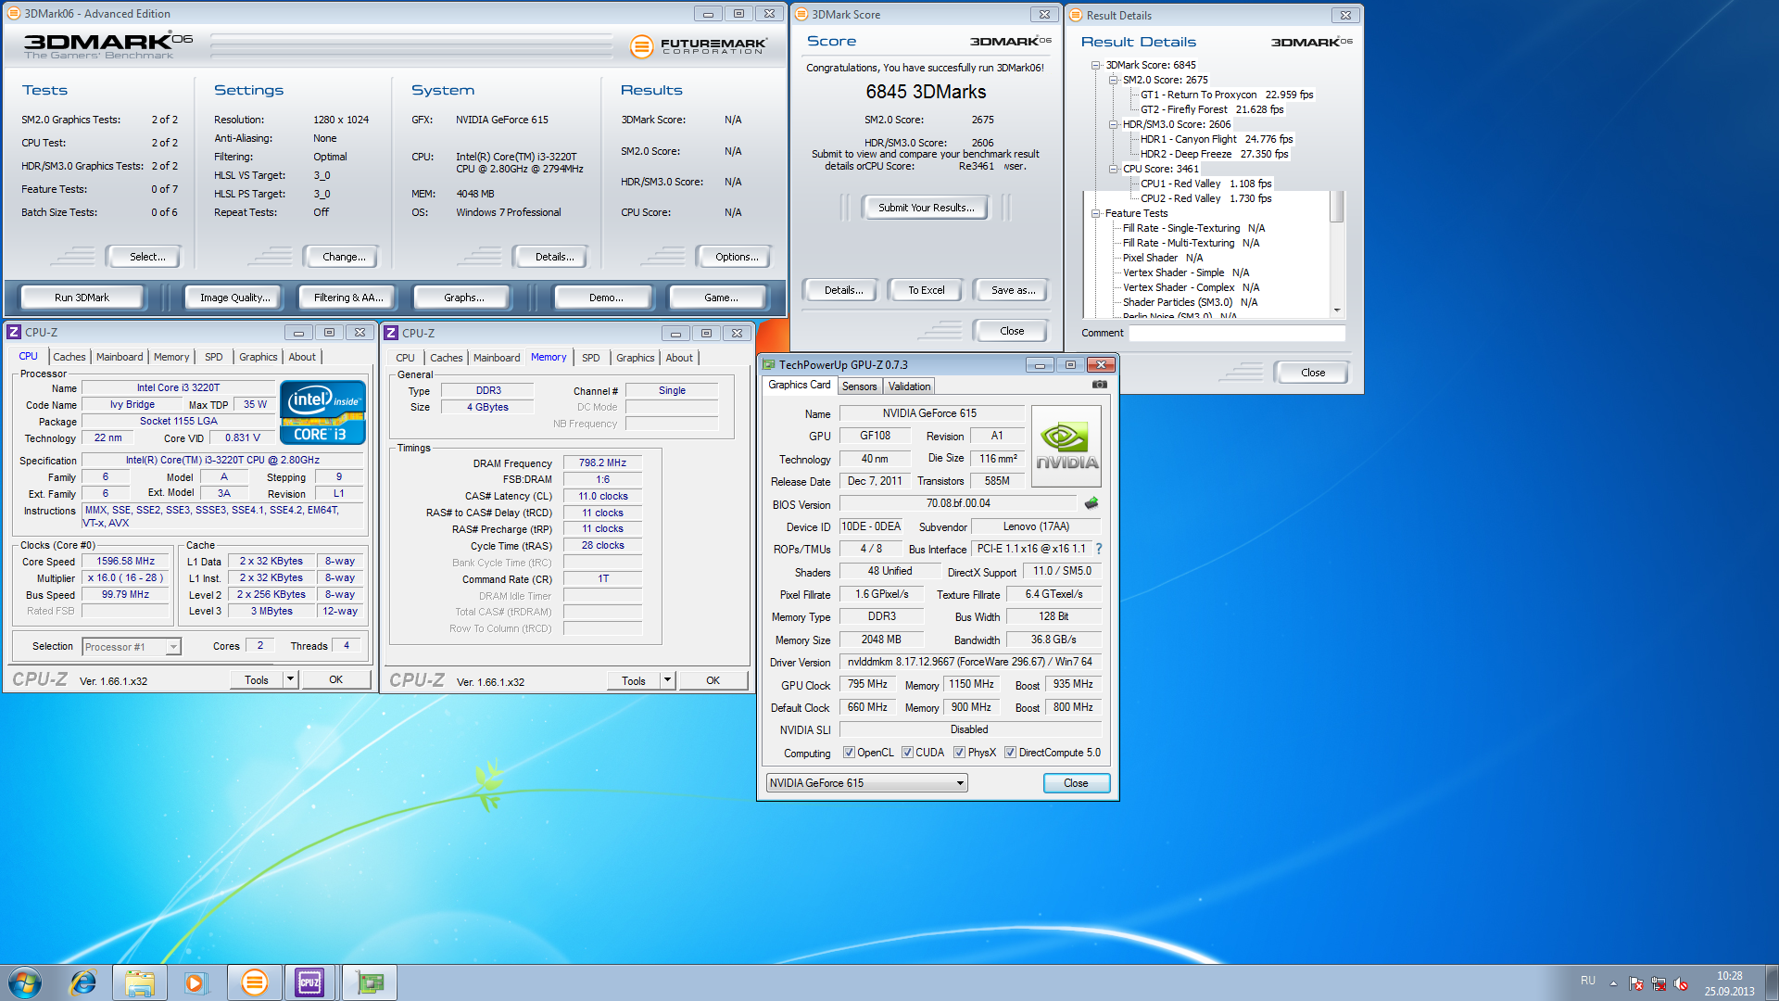Screen dimensions: 1779x1001
Task: Open Caches tab in CPU-Z processor window
Action: [69, 357]
